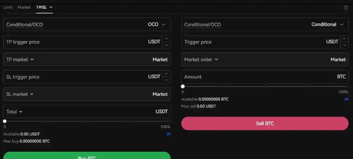The image size is (353, 159).
Task: Open the help question mark icon
Action: [x=346, y=7]
